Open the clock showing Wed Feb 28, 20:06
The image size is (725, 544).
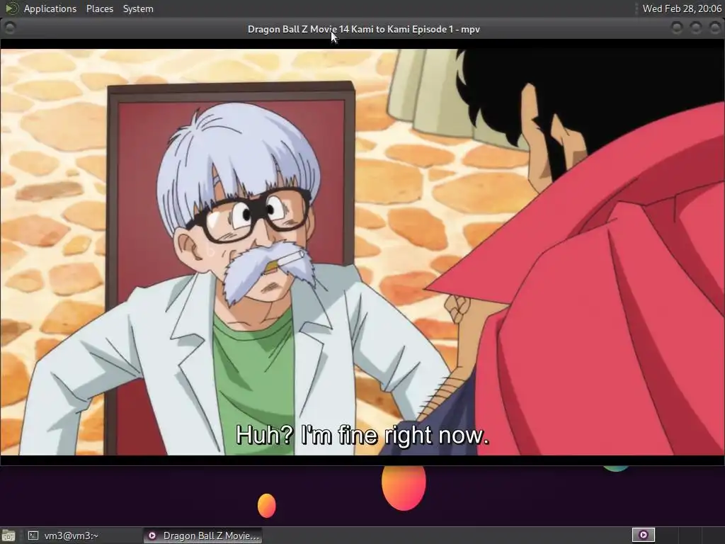tap(682, 8)
